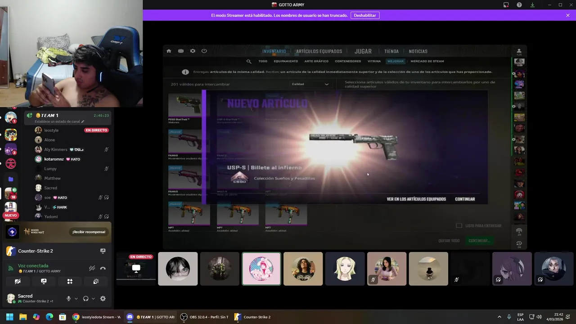Click QUITAR TODO button
Screen dimensions: 576x324
click(x=449, y=241)
